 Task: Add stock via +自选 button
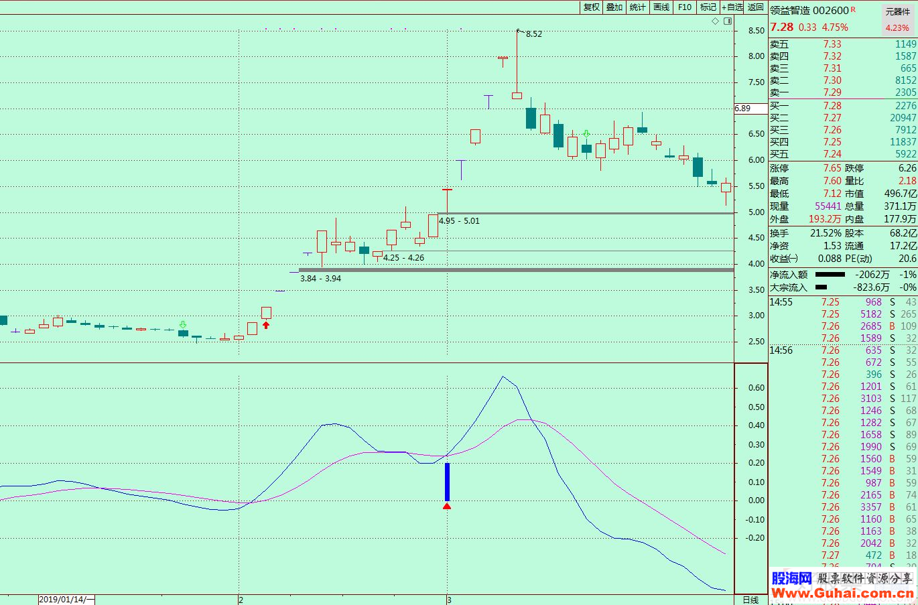click(732, 7)
